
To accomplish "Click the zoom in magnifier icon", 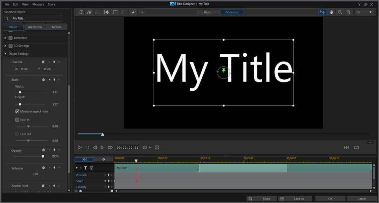I will [x=349, y=12].
